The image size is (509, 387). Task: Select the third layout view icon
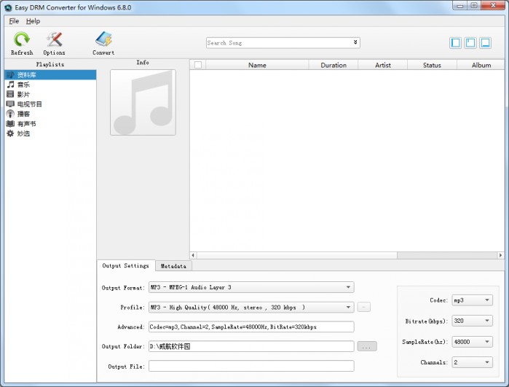click(485, 42)
